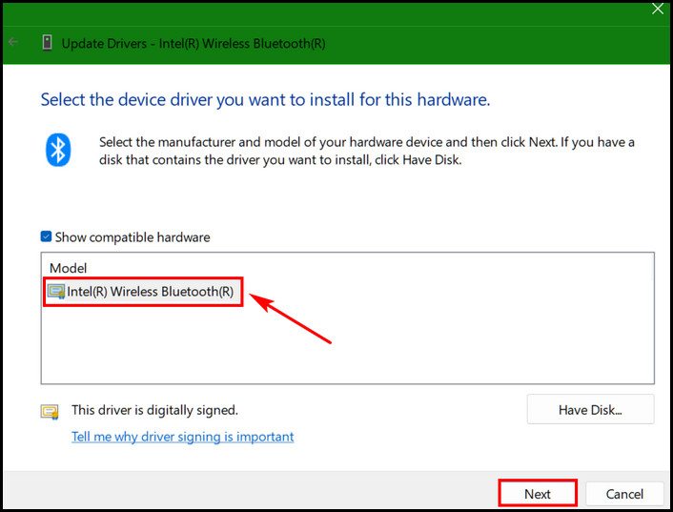673x512 pixels.
Task: Click the Model column header
Action: pyautogui.click(x=69, y=268)
